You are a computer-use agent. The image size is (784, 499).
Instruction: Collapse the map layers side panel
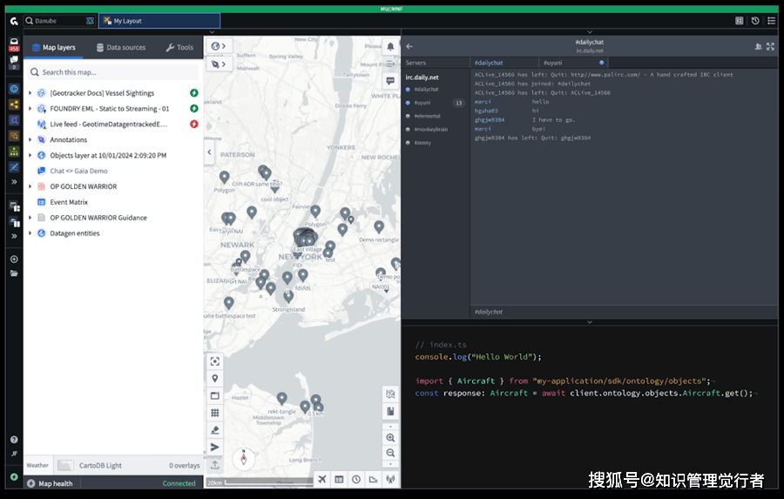(x=209, y=152)
